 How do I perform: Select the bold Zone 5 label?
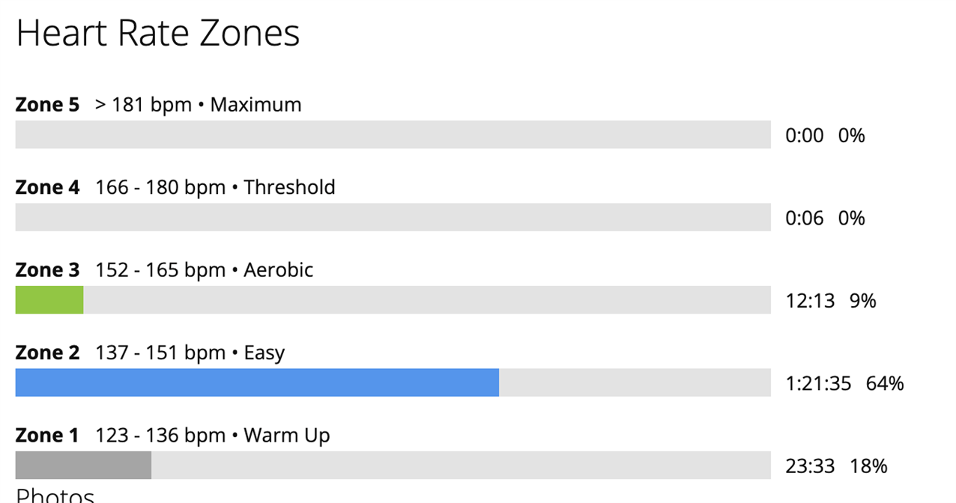click(x=47, y=105)
